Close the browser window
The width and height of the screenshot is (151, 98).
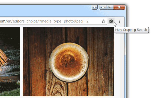tap(119, 7)
